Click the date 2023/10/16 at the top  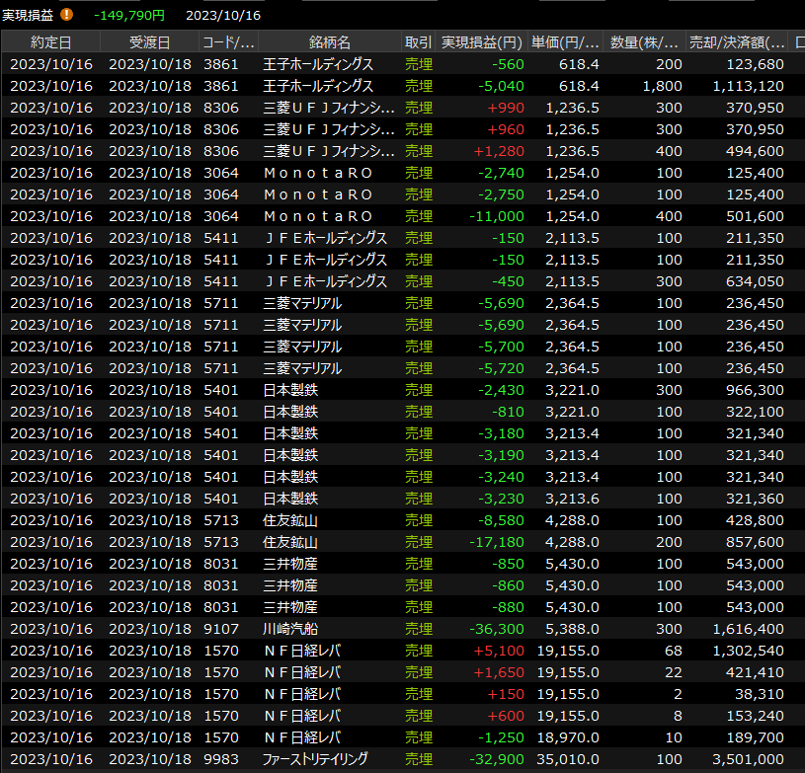click(x=223, y=15)
